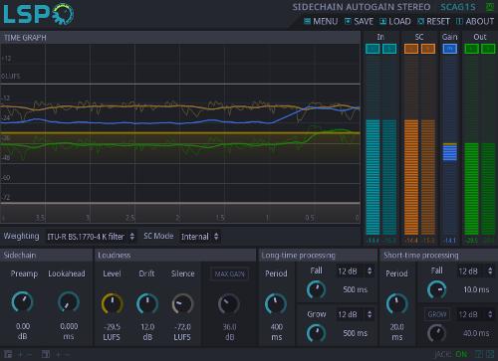
Task: Toggle the left In channel meter button
Action: pos(373,49)
